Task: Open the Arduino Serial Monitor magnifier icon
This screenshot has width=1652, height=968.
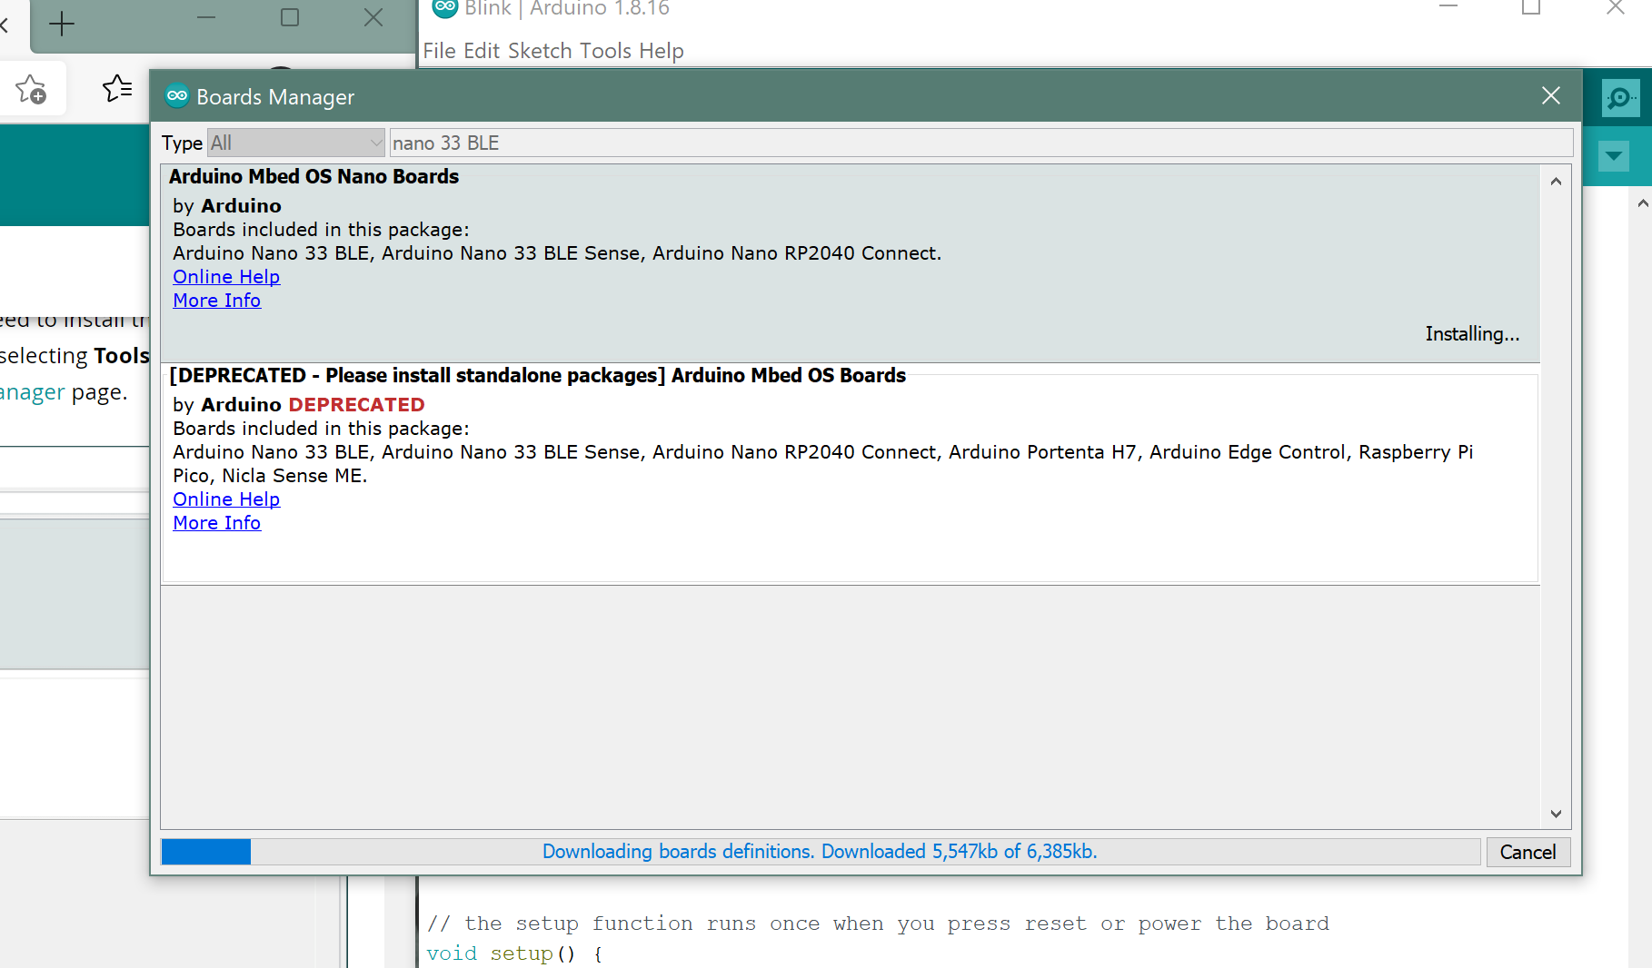Action: 1620,97
